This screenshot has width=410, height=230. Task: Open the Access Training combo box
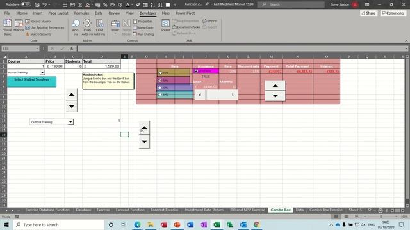click(x=42, y=72)
